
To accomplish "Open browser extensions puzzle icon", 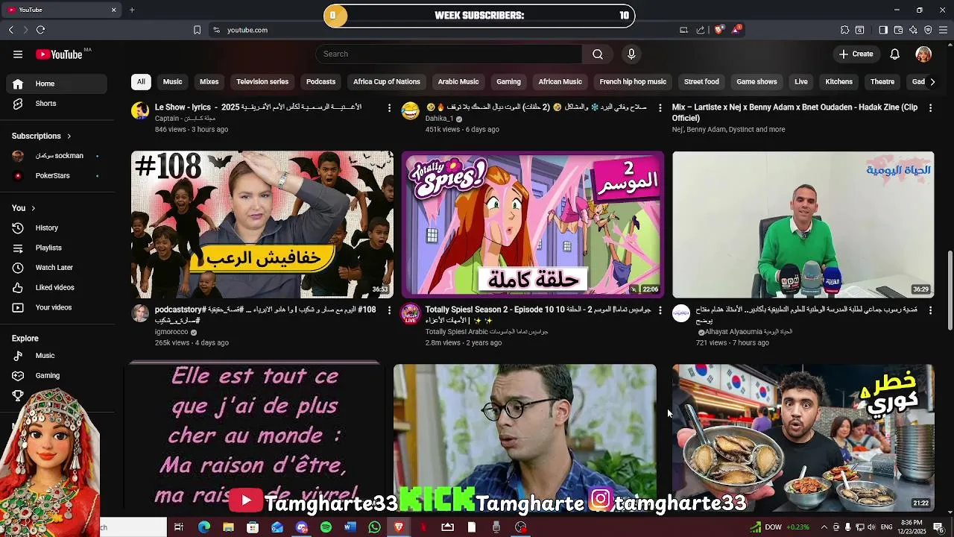I will (844, 30).
